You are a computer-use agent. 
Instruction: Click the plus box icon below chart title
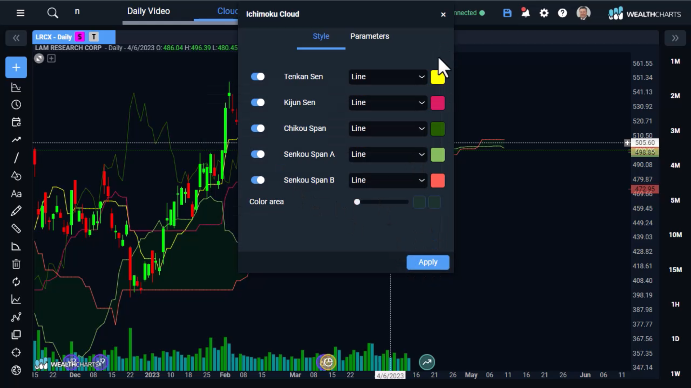pyautogui.click(x=51, y=58)
